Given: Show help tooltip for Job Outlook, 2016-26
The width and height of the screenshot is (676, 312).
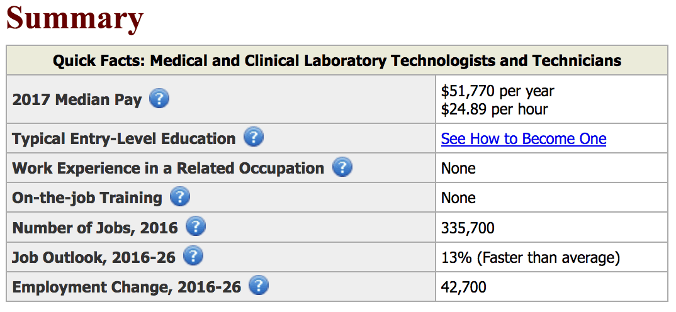Looking at the screenshot, I should click(x=193, y=257).
